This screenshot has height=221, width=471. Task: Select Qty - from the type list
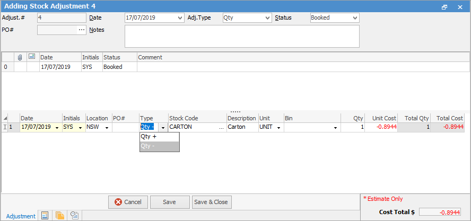160,146
